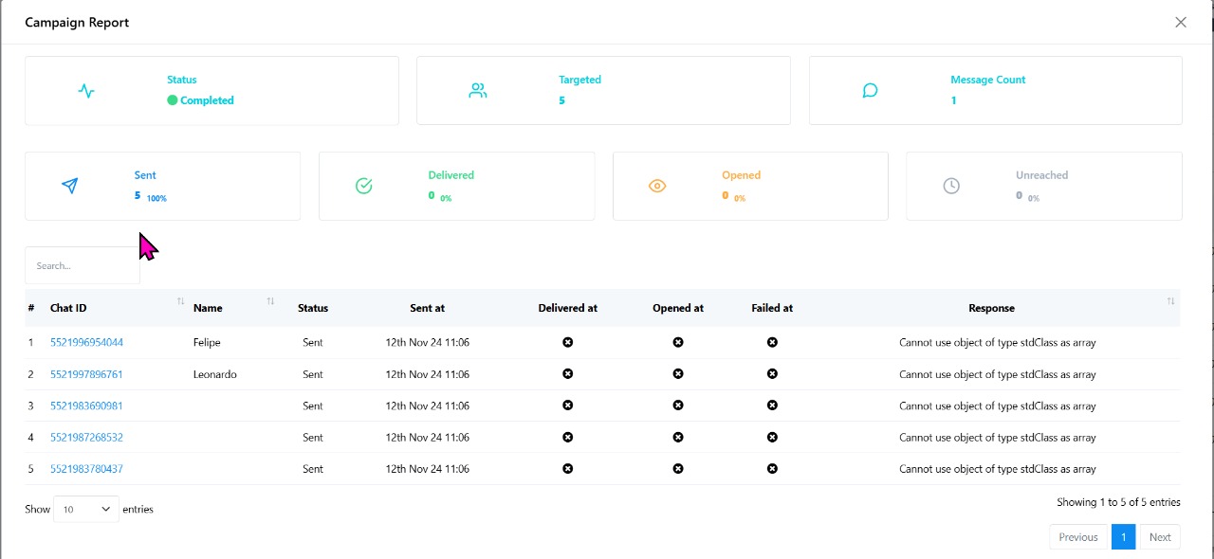Click the Unreached clock icon
This screenshot has height=559, width=1214.
[951, 186]
